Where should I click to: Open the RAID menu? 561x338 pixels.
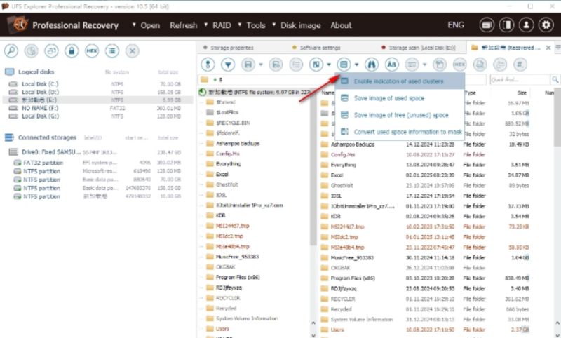[222, 25]
